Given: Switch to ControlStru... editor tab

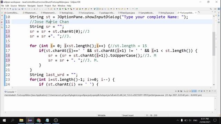Looking at the screenshot, I should click(x=11, y=13).
